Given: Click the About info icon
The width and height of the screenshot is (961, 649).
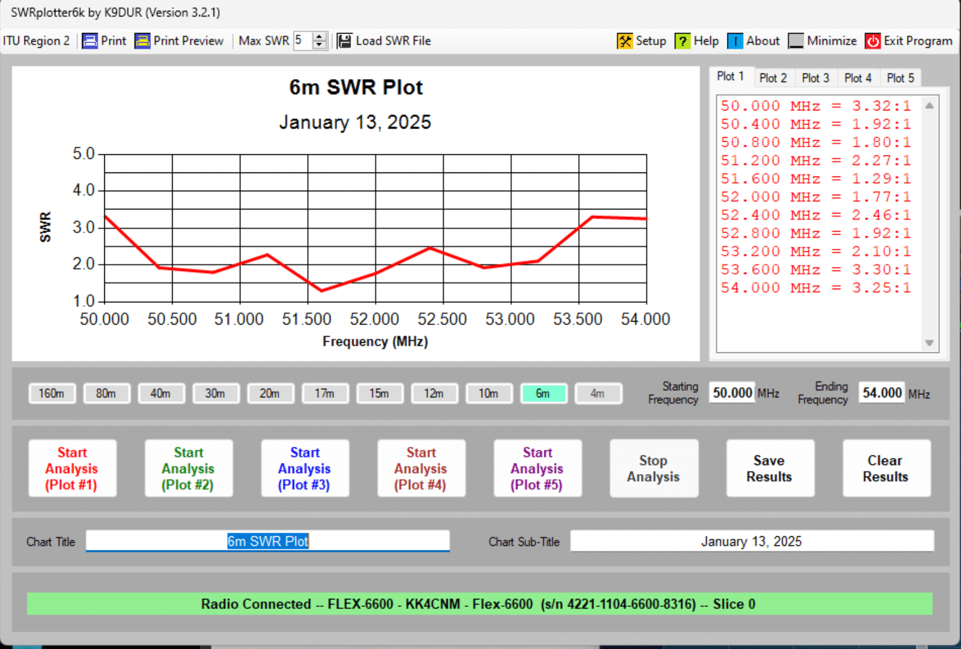Looking at the screenshot, I should [735, 41].
